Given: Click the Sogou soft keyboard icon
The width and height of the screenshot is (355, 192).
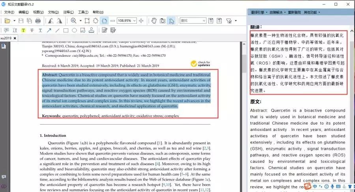Looking at the screenshot, I should click(338, 186).
